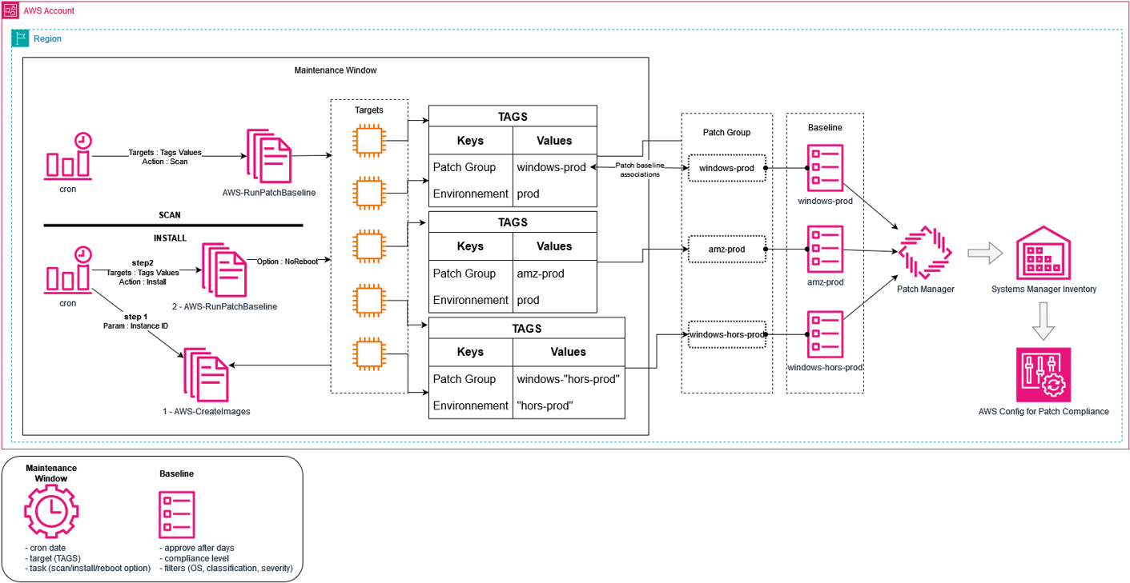Select the windows-prod Patch Group box
Screen dimensions: 1130x583
(726, 169)
